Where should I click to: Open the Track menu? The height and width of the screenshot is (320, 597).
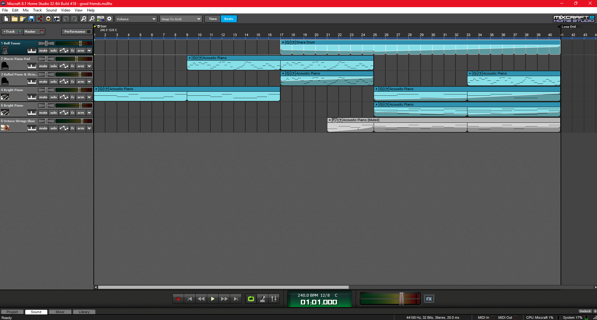[37, 10]
